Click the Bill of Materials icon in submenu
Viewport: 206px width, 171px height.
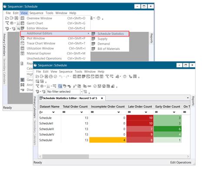pyautogui.click(x=93, y=49)
